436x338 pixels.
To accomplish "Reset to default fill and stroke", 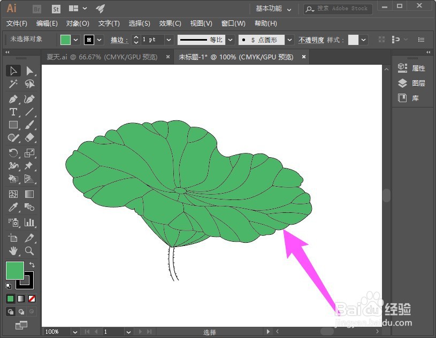I will tap(9, 286).
